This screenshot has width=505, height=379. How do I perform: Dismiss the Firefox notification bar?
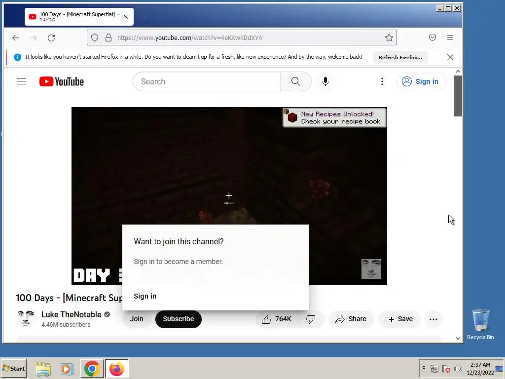pyautogui.click(x=450, y=57)
